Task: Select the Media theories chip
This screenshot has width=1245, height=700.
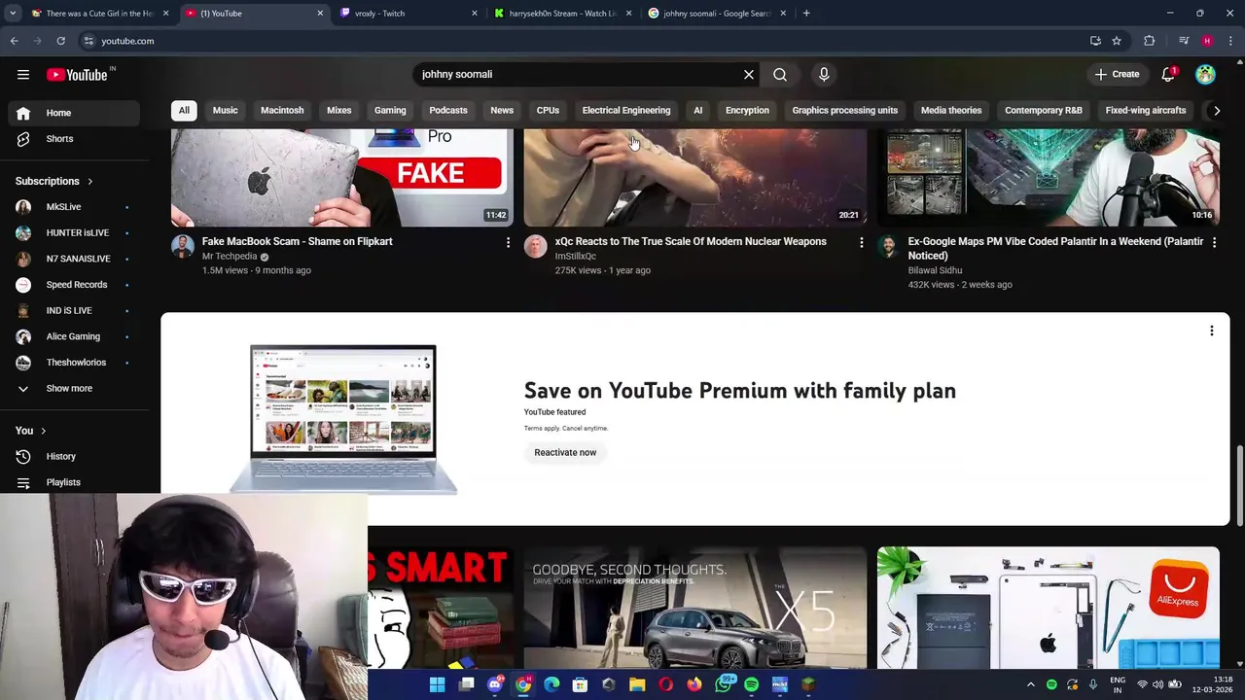Action: pyautogui.click(x=951, y=110)
